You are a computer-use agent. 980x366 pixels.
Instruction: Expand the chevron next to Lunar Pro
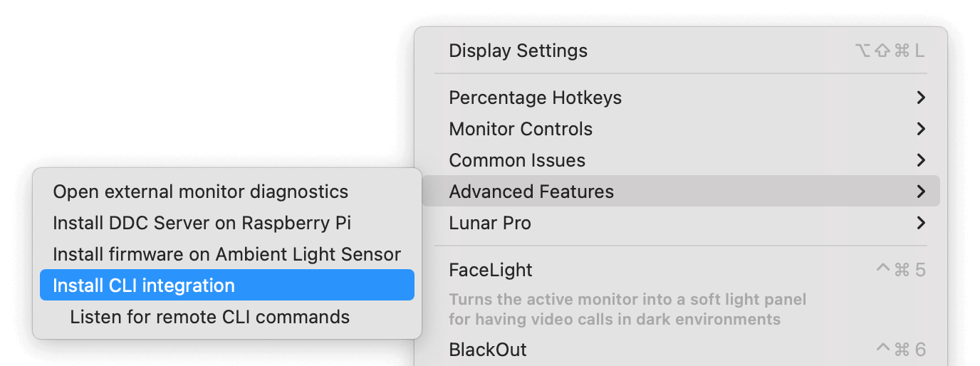pyautogui.click(x=921, y=223)
